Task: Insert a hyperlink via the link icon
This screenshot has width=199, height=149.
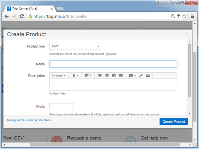Action: pos(141,76)
